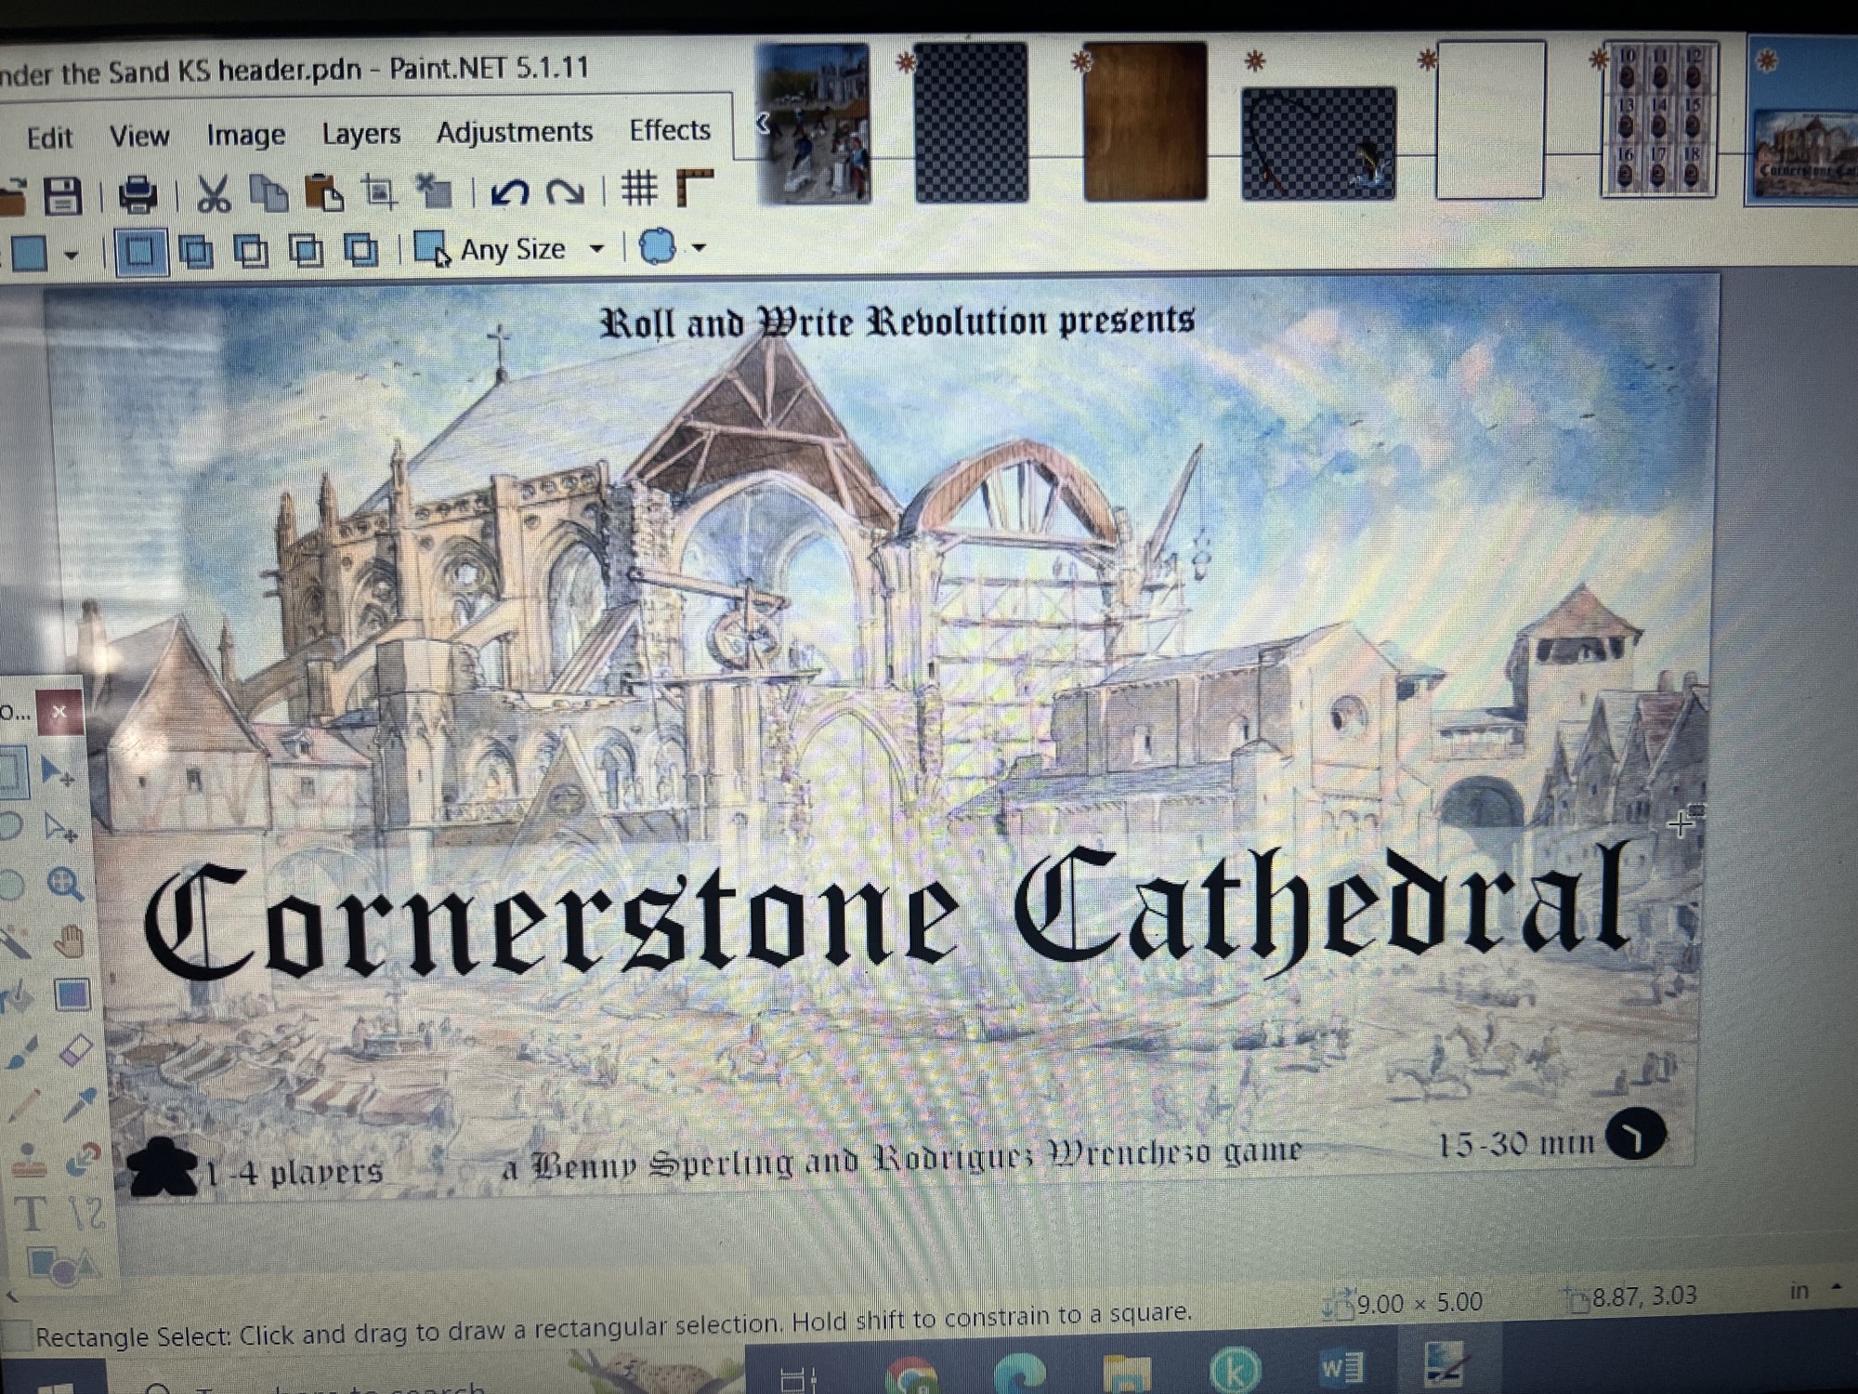Toggle the rulers display
This screenshot has width=1858, height=1394.
tap(694, 189)
